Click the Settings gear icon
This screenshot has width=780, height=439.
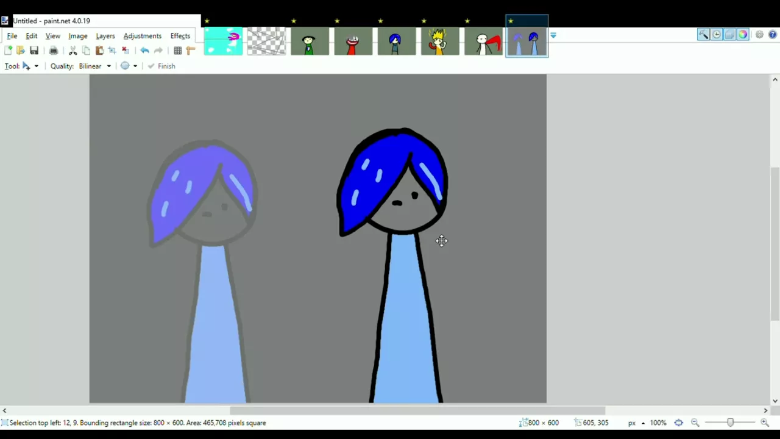(759, 35)
